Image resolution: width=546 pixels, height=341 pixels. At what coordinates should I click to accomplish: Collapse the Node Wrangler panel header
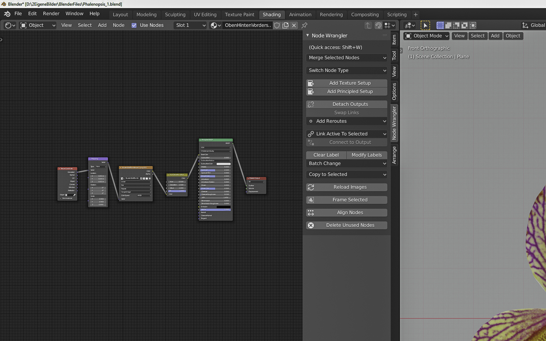(x=308, y=36)
